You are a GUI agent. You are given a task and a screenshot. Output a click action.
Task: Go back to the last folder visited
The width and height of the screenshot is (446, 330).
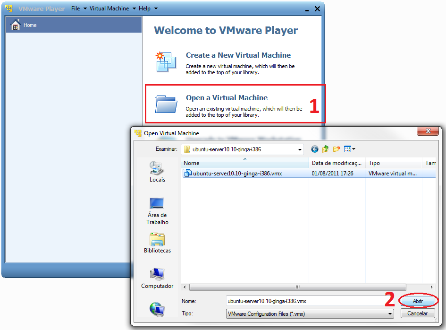315,149
